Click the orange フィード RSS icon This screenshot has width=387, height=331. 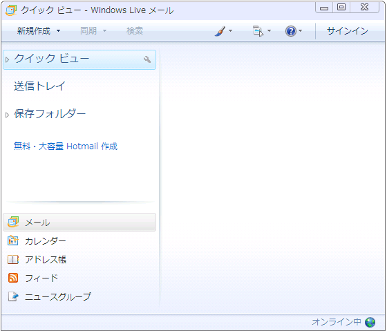point(13,278)
